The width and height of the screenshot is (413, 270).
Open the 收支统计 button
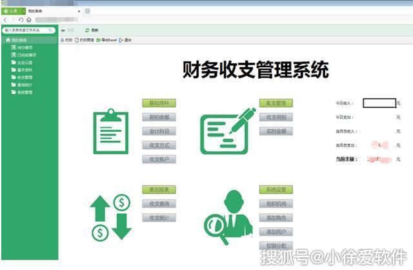point(159,218)
